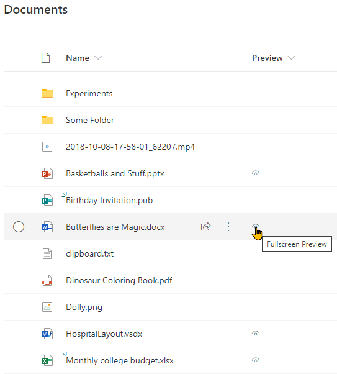
Task: Open Dinosaur Coloring Book.pdf
Action: tap(119, 280)
